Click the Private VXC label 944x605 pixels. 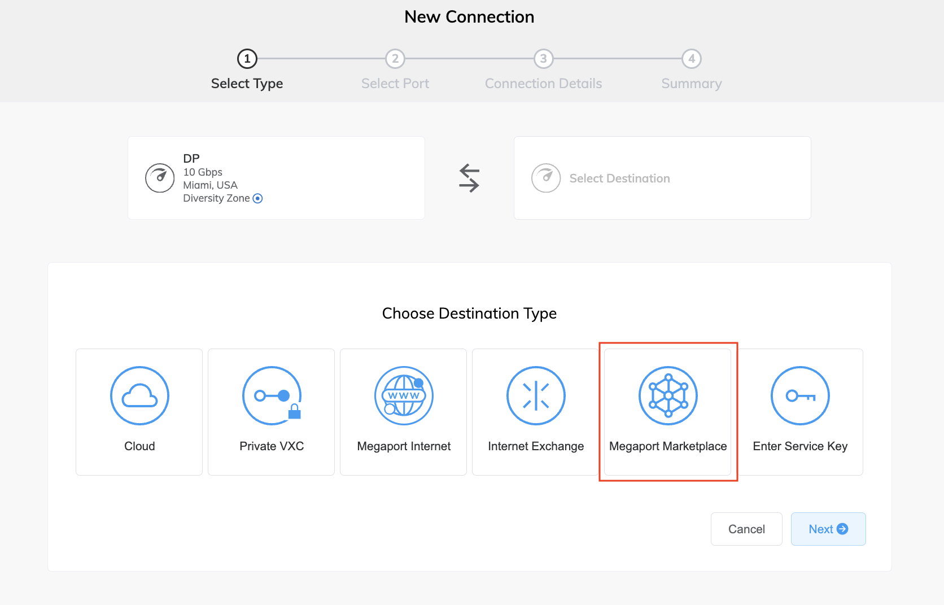tap(272, 446)
